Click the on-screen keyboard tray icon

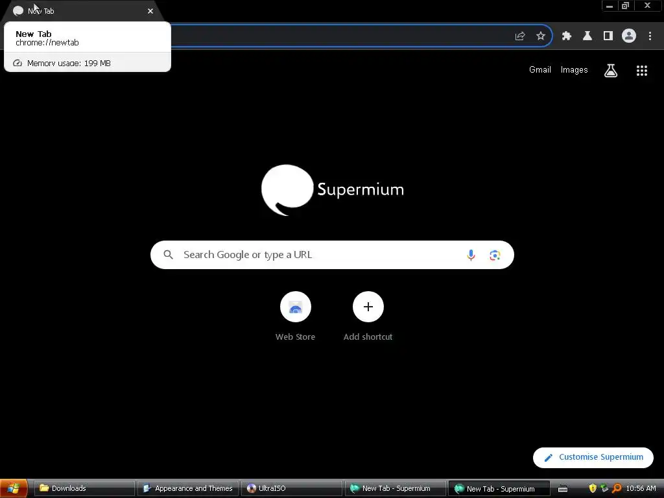point(563,489)
